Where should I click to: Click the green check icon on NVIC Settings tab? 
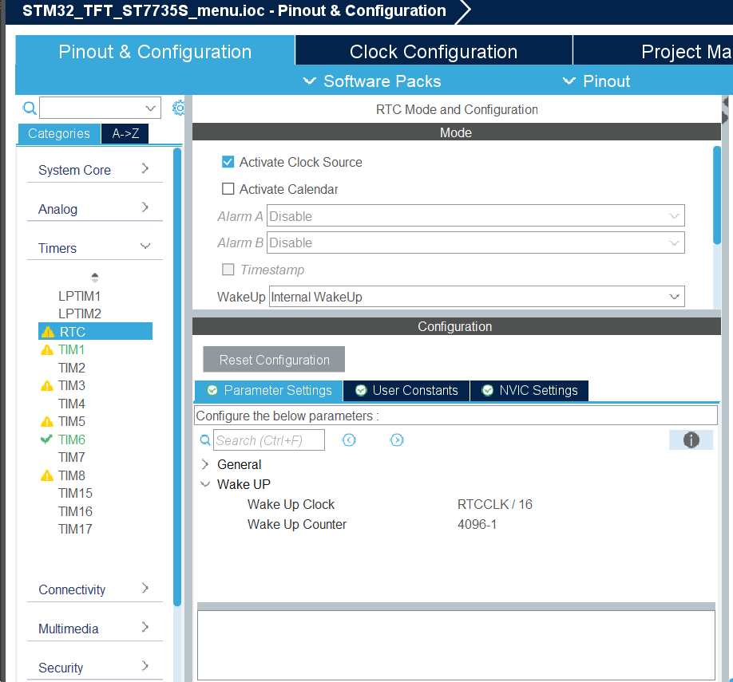[488, 390]
